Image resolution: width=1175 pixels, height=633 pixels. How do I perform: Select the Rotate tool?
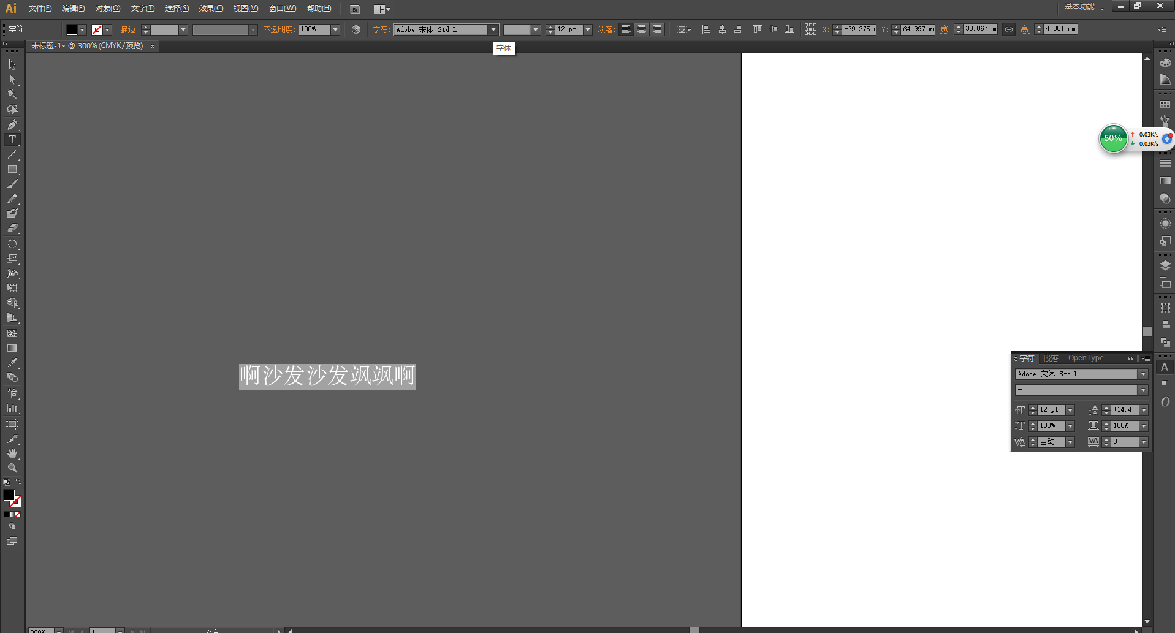[12, 244]
